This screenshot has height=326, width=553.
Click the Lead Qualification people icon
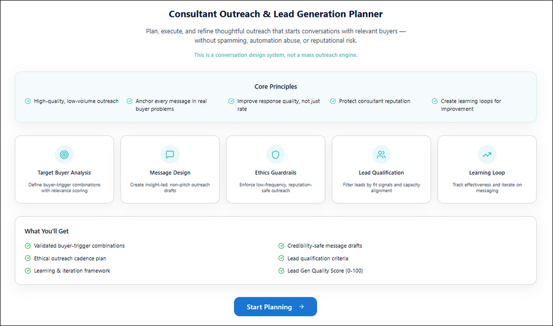point(381,154)
